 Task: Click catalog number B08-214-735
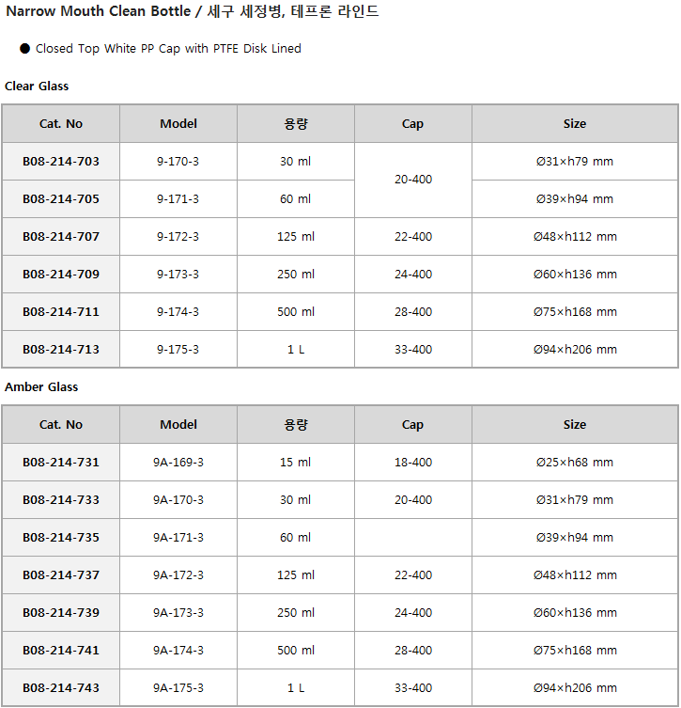[x=61, y=537]
